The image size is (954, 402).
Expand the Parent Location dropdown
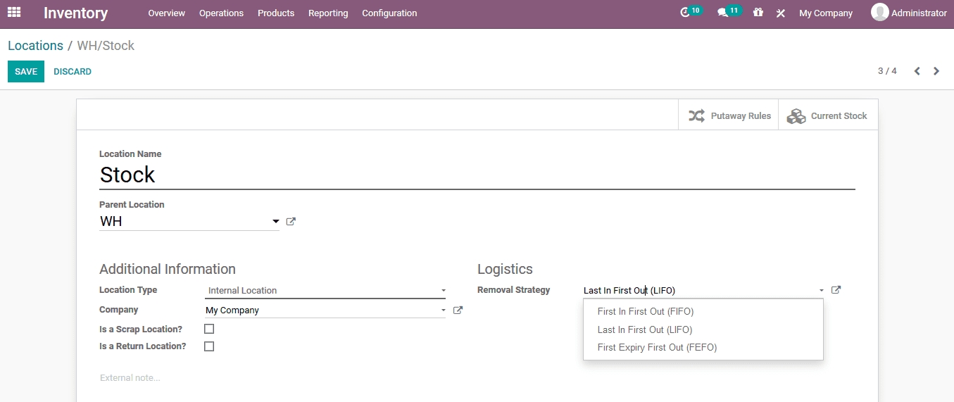pyautogui.click(x=275, y=222)
